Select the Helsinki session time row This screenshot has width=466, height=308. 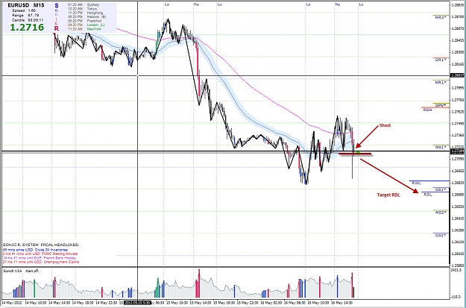point(86,17)
